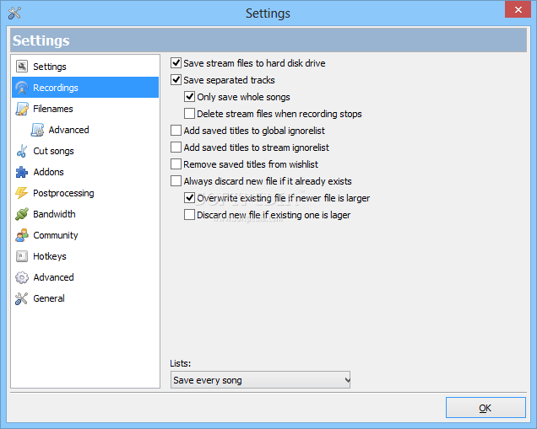Open the top-level Advanced category

pyautogui.click(x=85, y=277)
